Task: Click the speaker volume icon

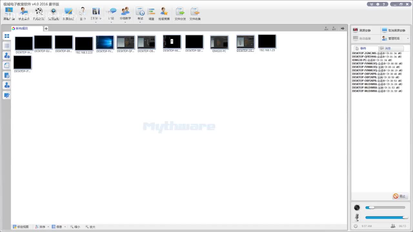Action: pyautogui.click(x=357, y=208)
